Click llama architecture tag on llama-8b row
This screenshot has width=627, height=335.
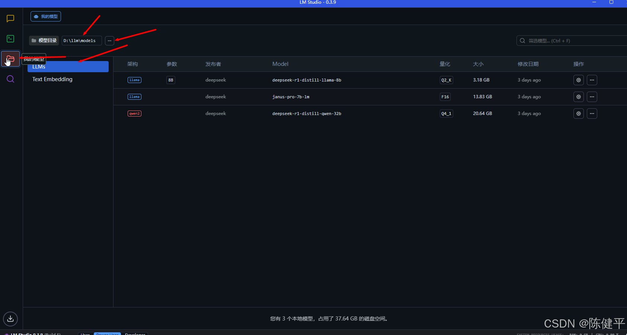(134, 80)
